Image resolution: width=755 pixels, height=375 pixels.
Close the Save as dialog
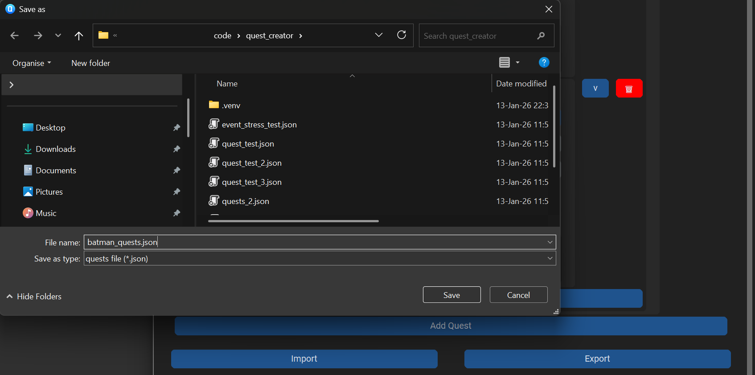(549, 9)
